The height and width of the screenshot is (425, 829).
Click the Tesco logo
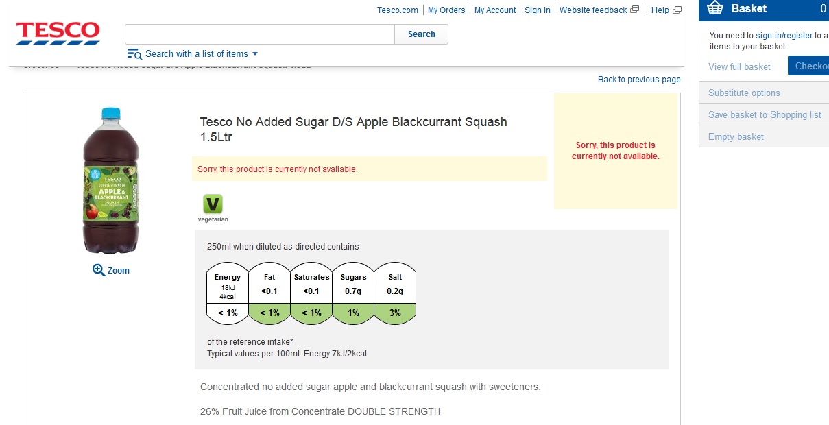point(58,33)
